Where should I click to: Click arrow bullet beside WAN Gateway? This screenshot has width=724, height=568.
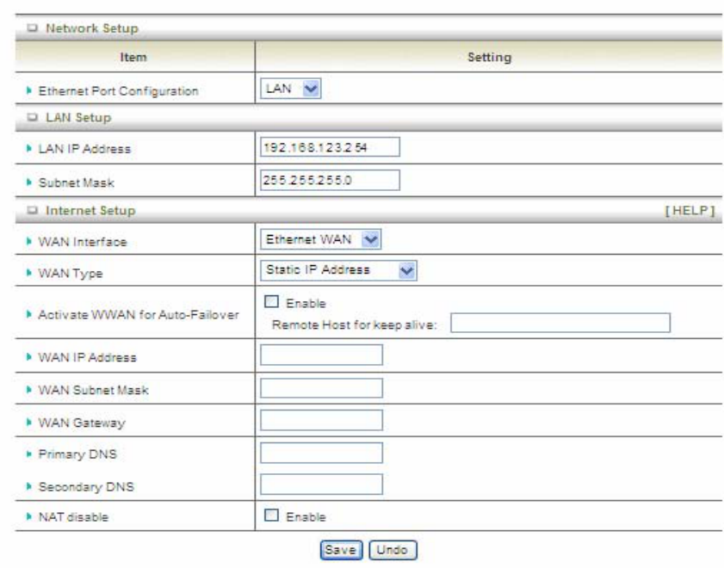(29, 423)
